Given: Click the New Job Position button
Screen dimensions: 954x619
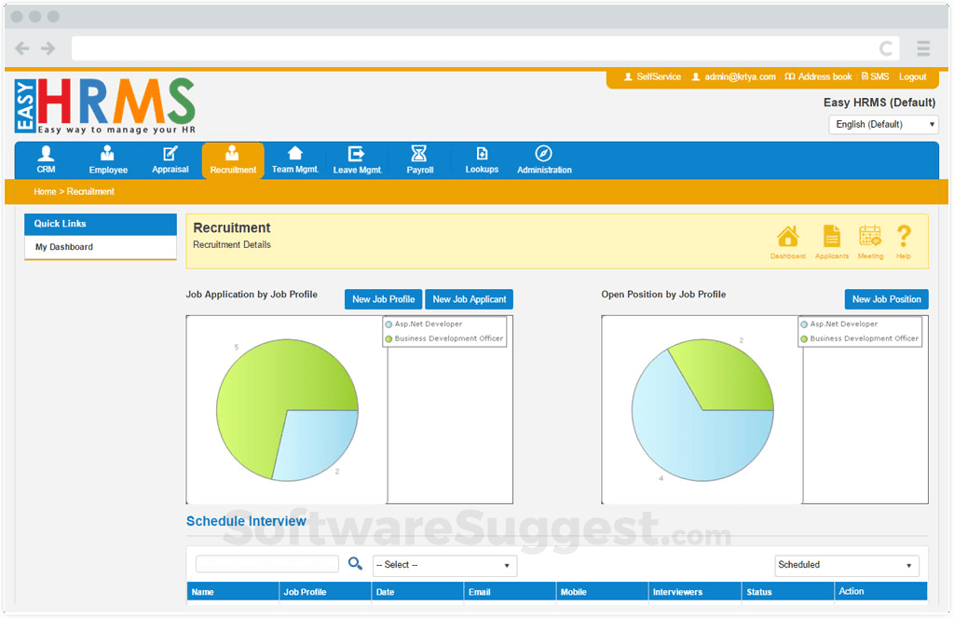Looking at the screenshot, I should (x=887, y=299).
